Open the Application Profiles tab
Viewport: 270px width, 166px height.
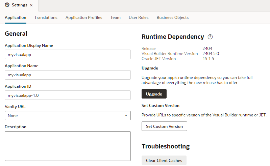click(x=84, y=18)
